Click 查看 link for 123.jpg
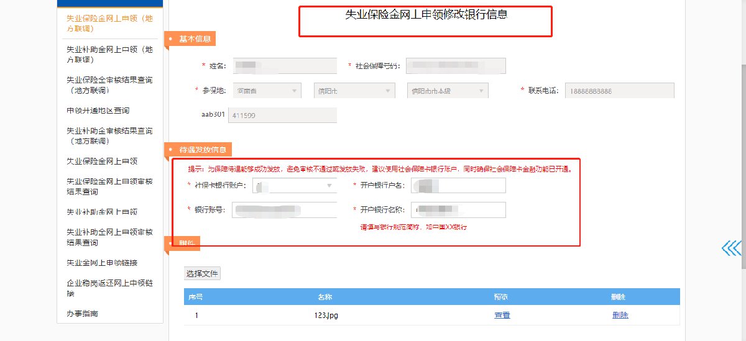The image size is (746, 341). (x=502, y=315)
